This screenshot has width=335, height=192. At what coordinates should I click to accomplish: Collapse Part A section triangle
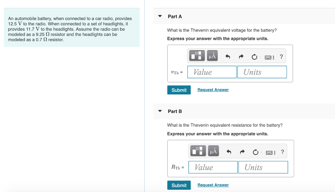160,16
